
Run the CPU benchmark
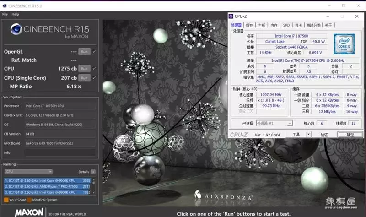click(84, 69)
